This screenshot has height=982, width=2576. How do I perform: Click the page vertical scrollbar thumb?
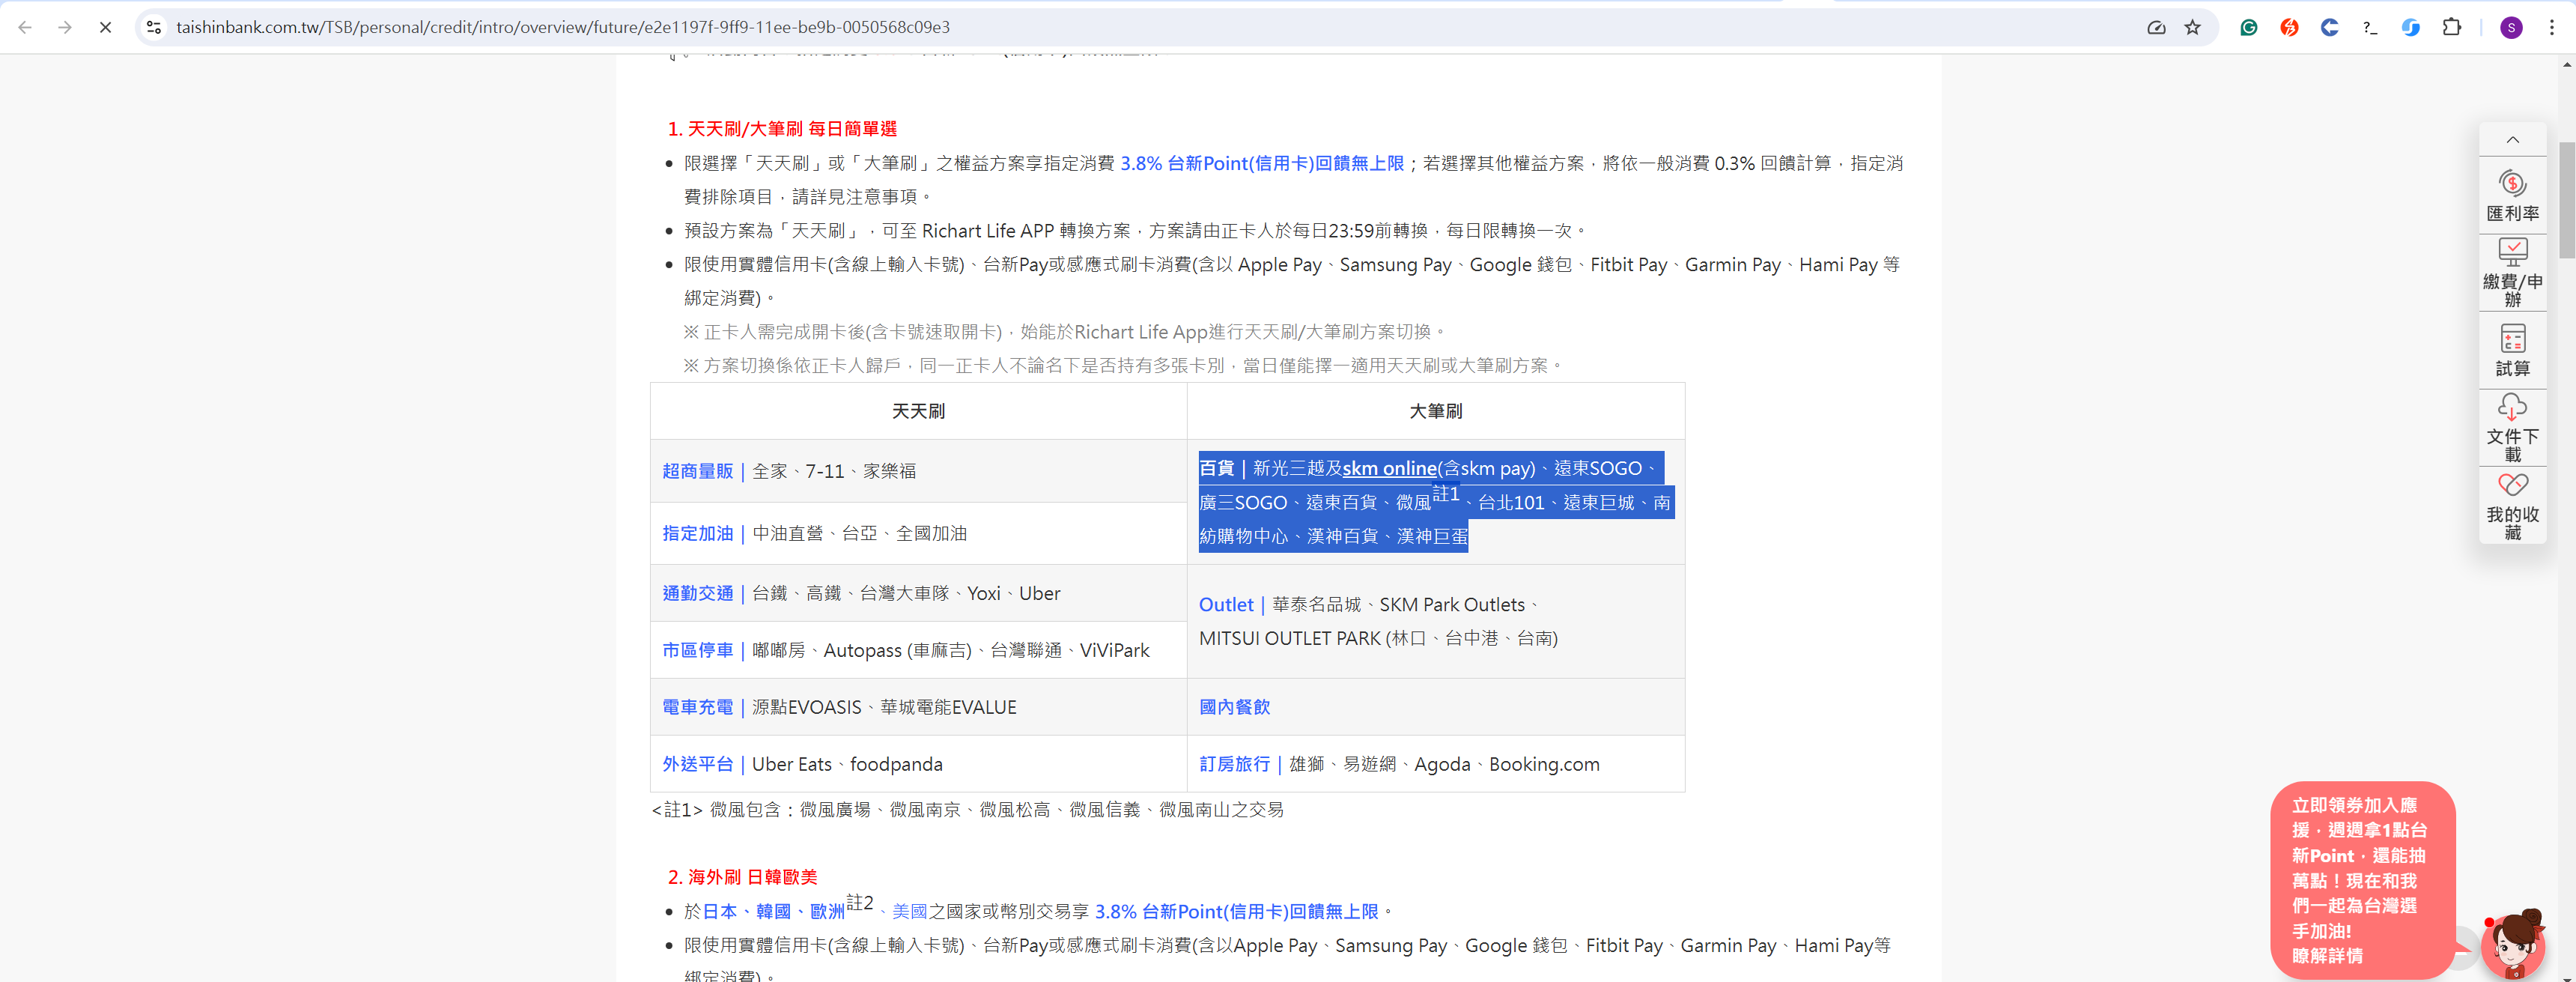click(x=2567, y=200)
